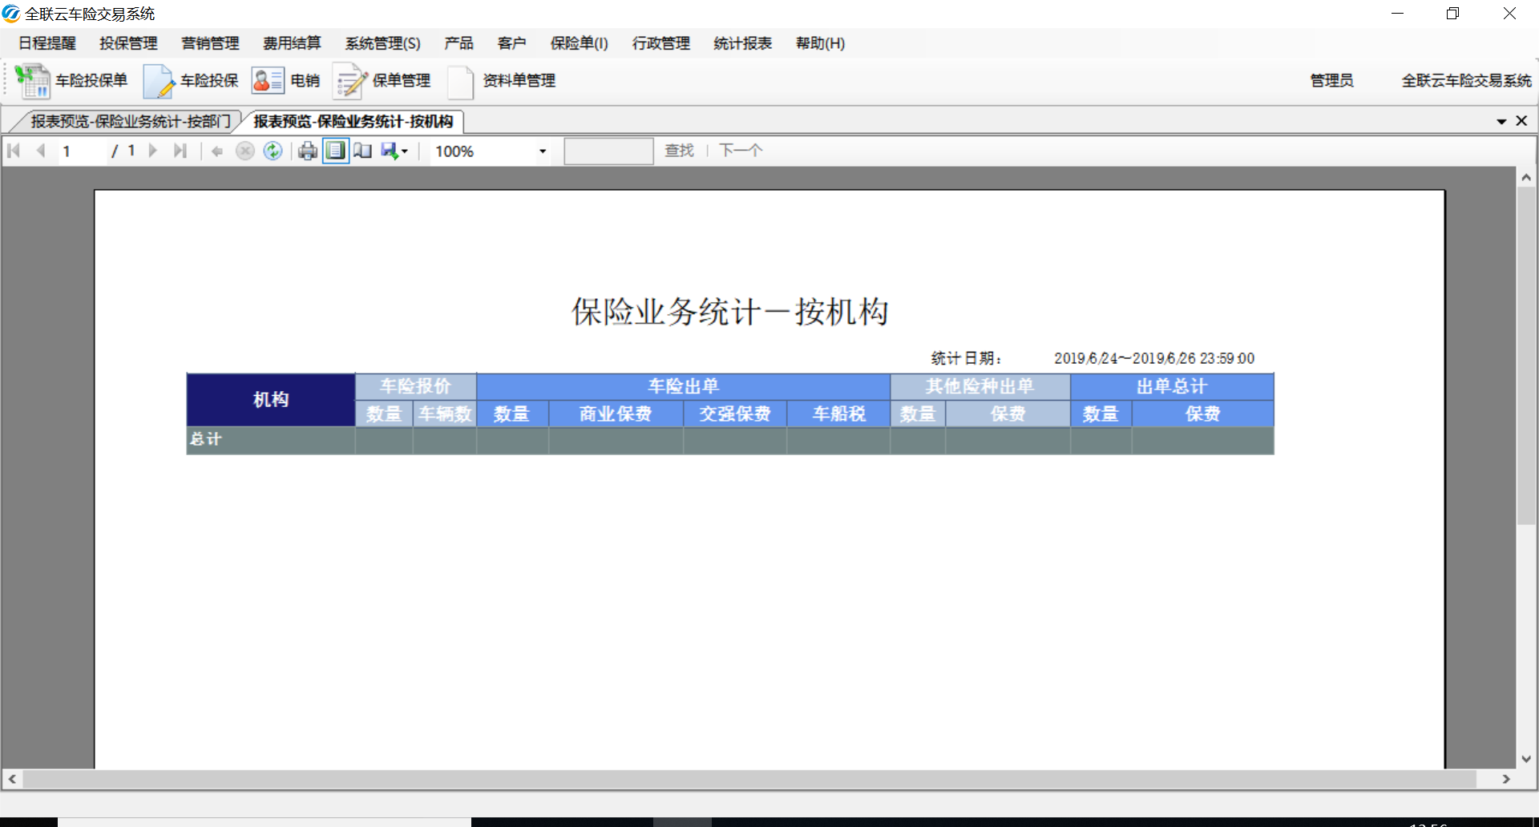1539x827 pixels.
Task: Click the 车船税 sub-header cell
Action: point(838,413)
